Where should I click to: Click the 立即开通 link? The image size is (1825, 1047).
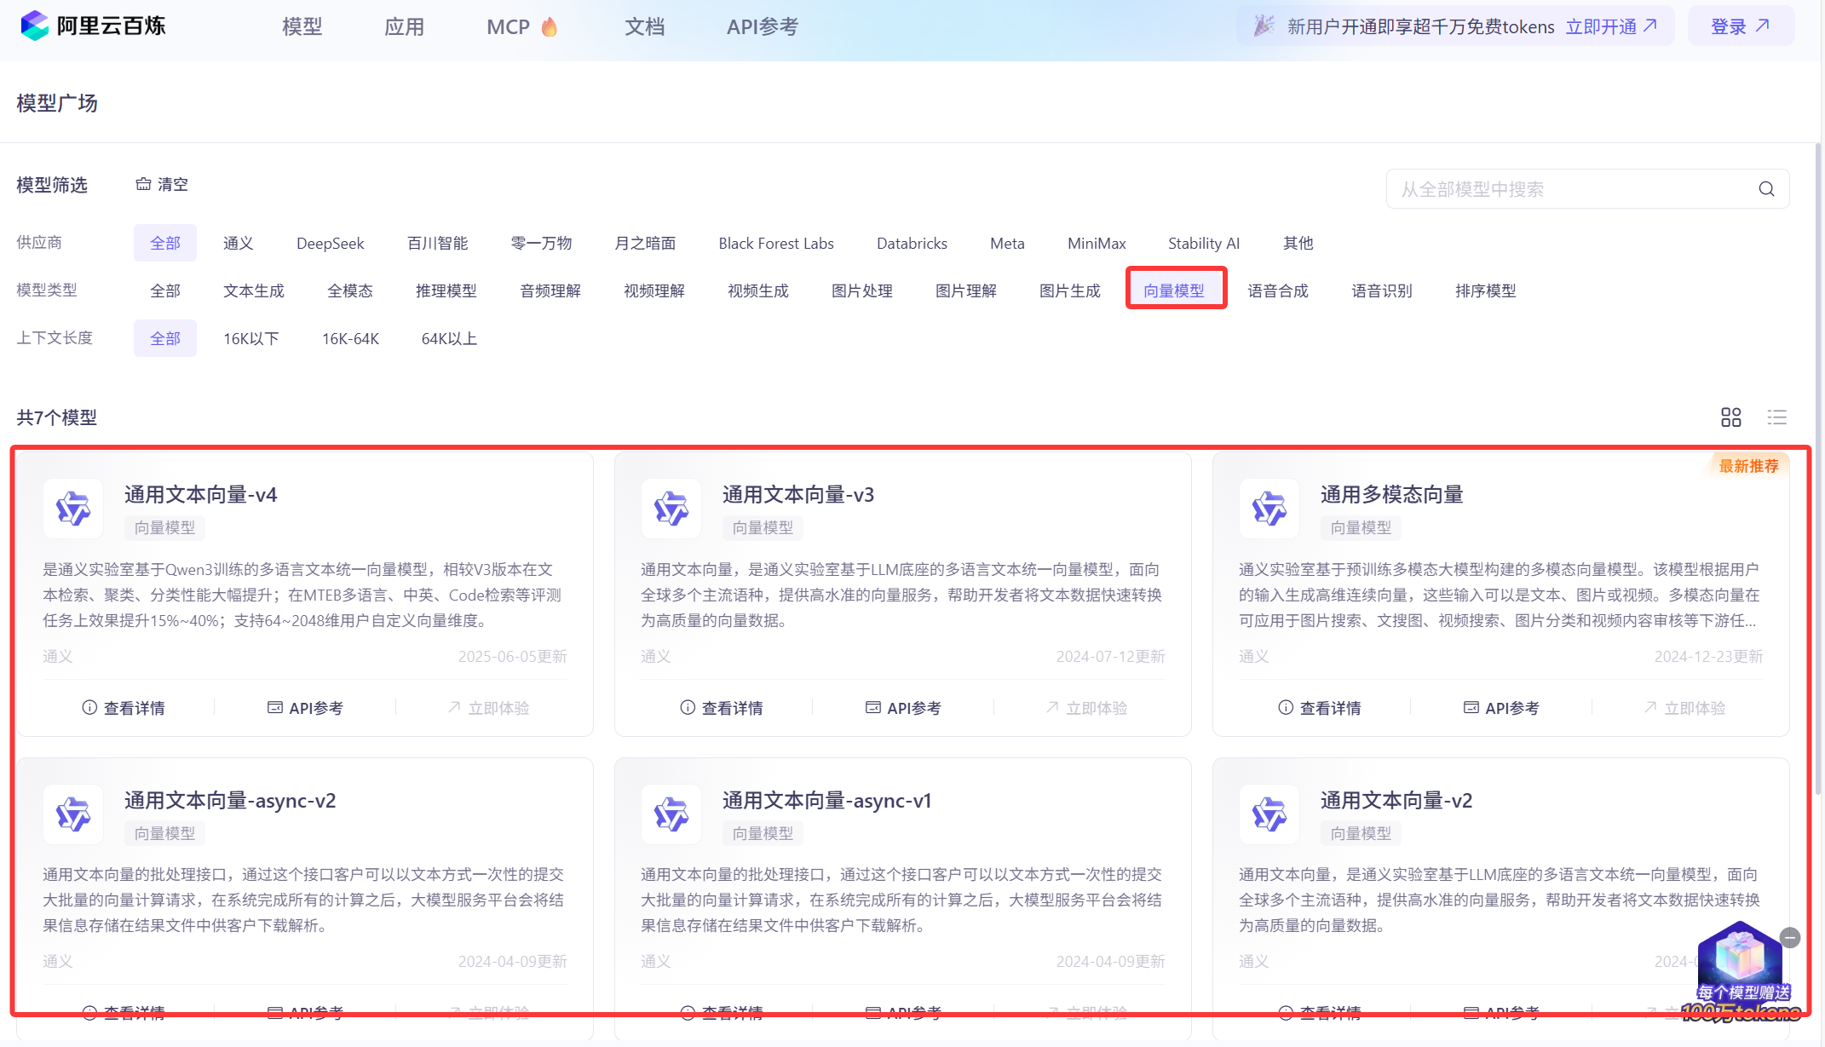tap(1611, 26)
